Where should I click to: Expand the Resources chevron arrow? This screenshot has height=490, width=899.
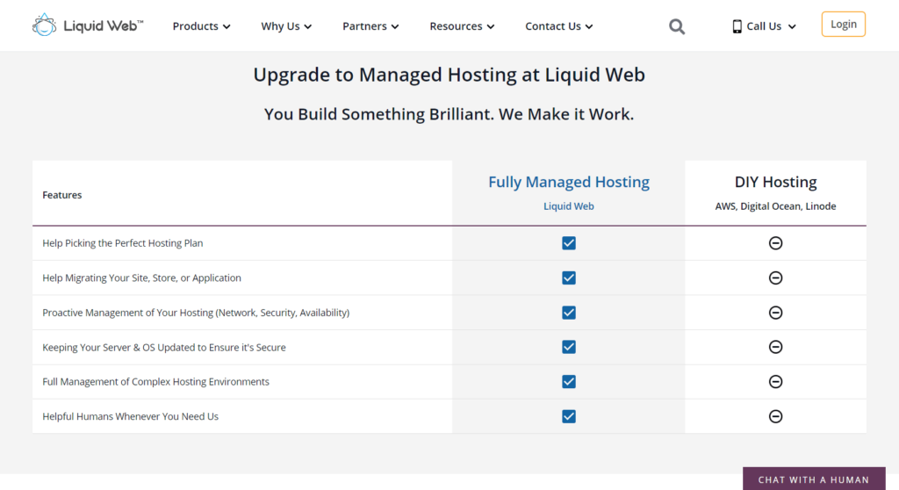click(490, 27)
